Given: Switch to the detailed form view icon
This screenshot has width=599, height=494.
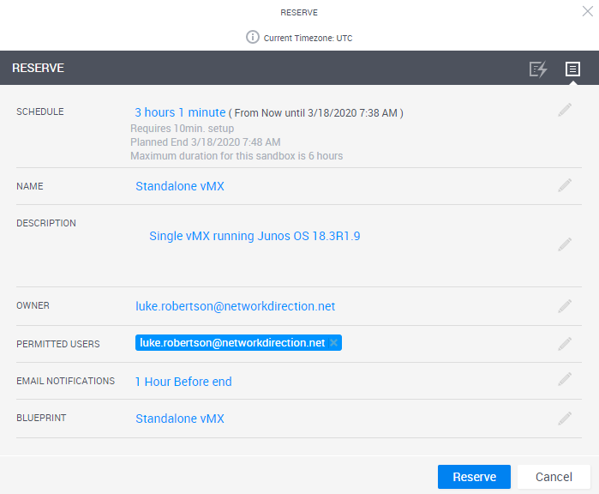Looking at the screenshot, I should click(x=572, y=69).
